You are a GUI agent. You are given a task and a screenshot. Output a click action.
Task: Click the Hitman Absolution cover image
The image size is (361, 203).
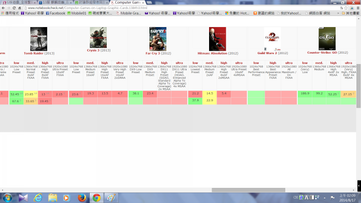pyautogui.click(x=218, y=39)
